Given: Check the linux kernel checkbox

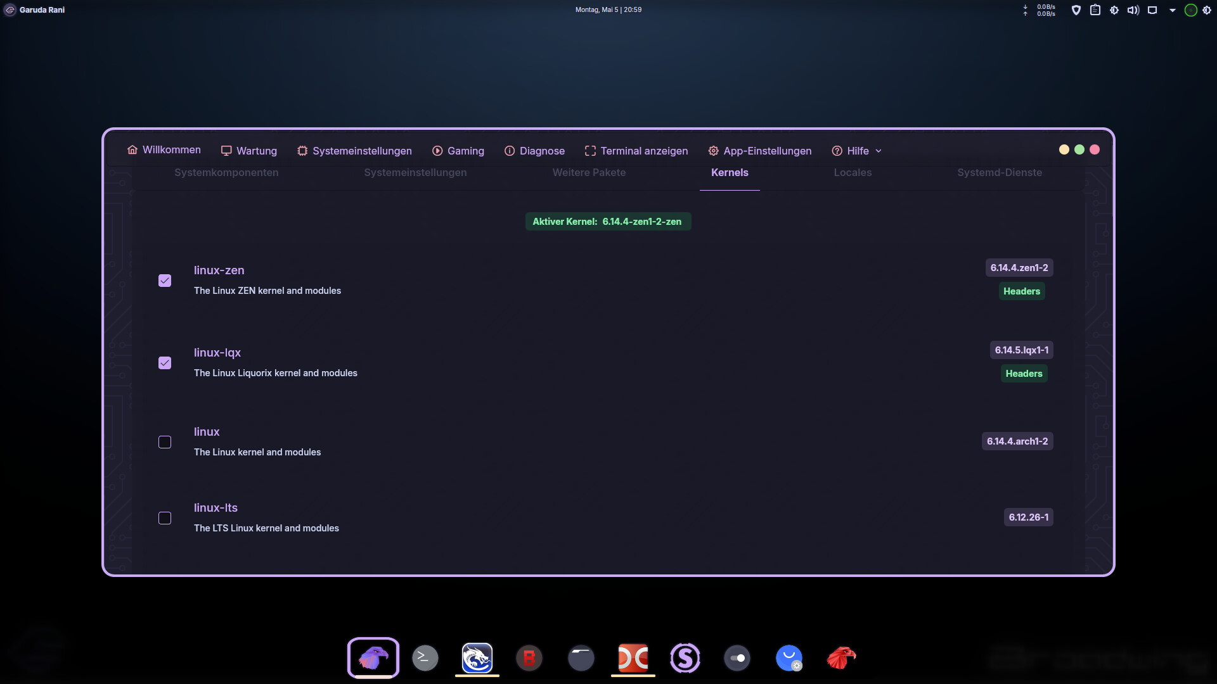Looking at the screenshot, I should (165, 442).
